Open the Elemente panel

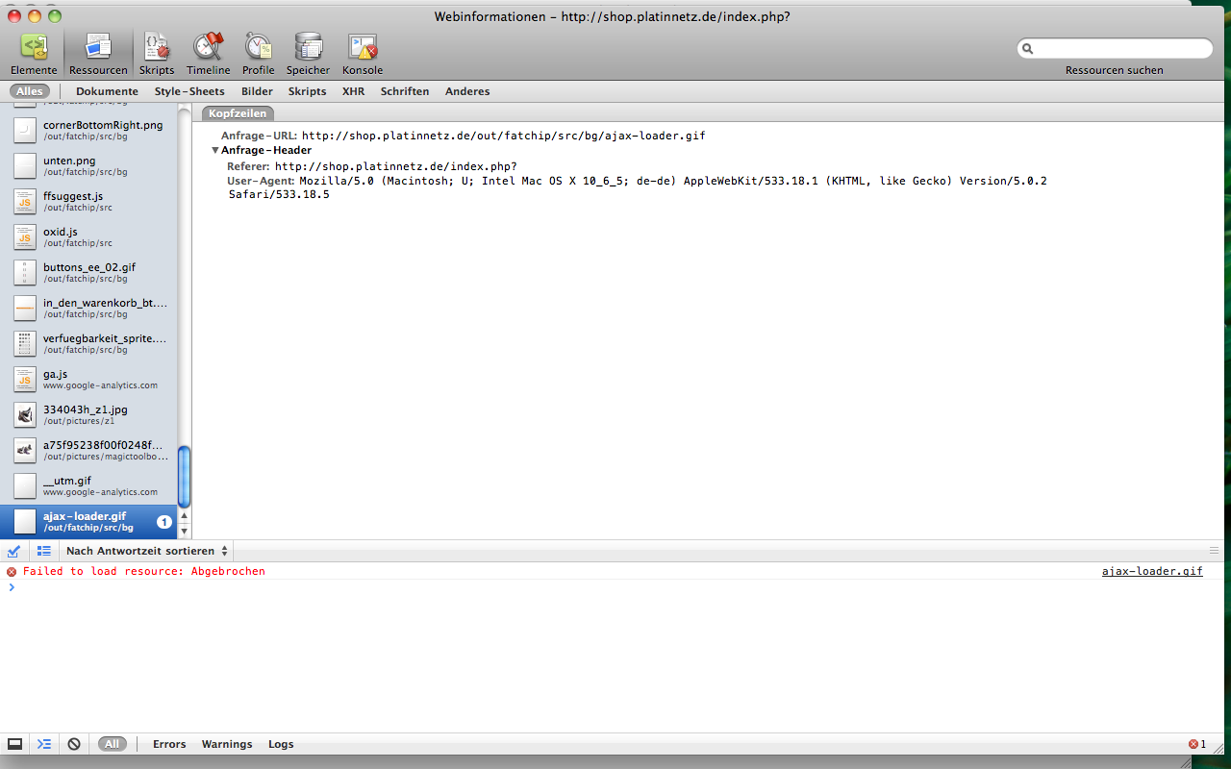pos(34,54)
